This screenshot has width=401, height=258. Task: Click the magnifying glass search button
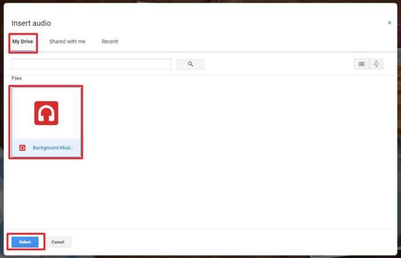coord(190,64)
